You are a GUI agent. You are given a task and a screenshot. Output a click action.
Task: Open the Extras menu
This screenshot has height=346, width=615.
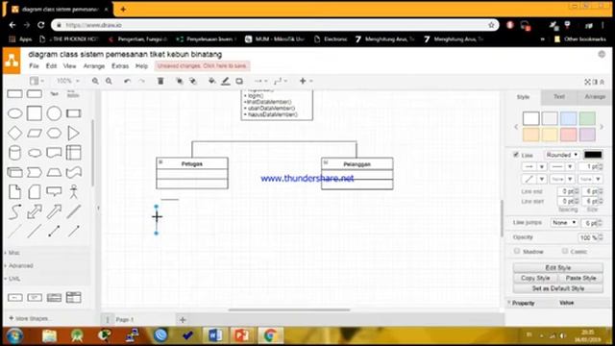(120, 66)
